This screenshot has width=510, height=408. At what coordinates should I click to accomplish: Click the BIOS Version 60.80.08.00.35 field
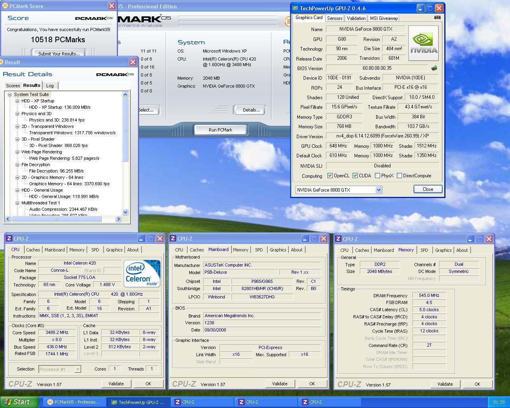click(x=377, y=68)
